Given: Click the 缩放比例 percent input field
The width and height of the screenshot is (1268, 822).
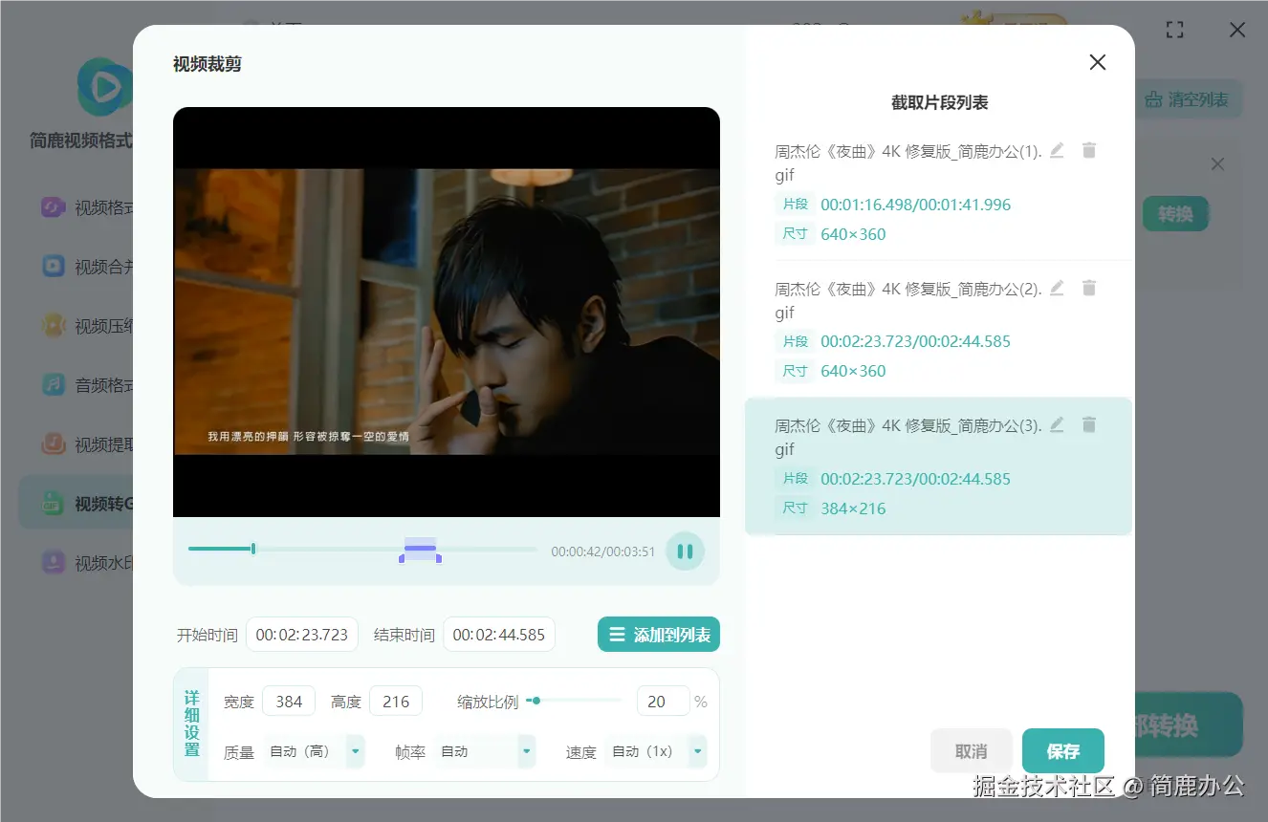Looking at the screenshot, I should (x=664, y=702).
